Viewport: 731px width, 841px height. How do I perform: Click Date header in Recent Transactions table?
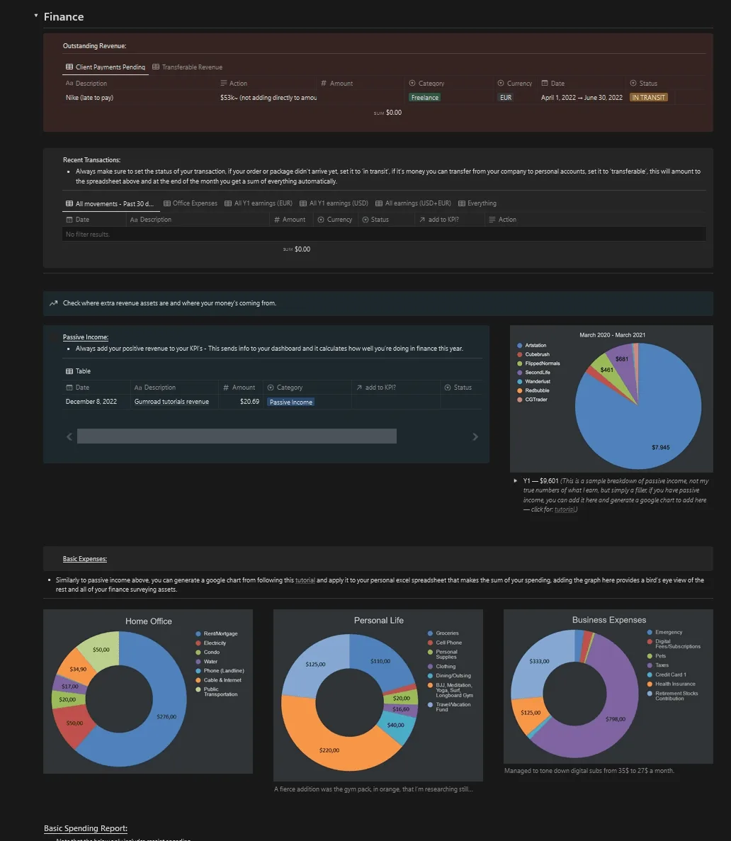[78, 220]
